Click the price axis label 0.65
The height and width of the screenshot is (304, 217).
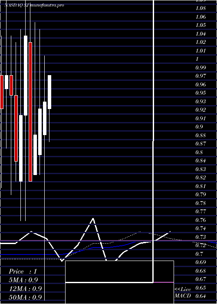[201, 287]
